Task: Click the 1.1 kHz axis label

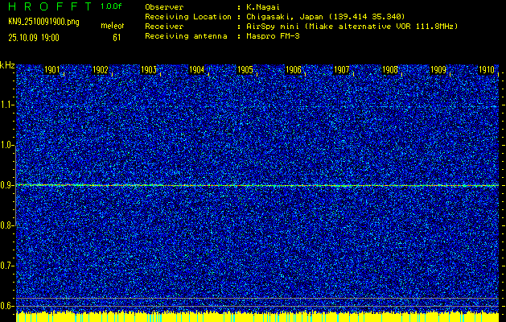Action: click(x=7, y=105)
